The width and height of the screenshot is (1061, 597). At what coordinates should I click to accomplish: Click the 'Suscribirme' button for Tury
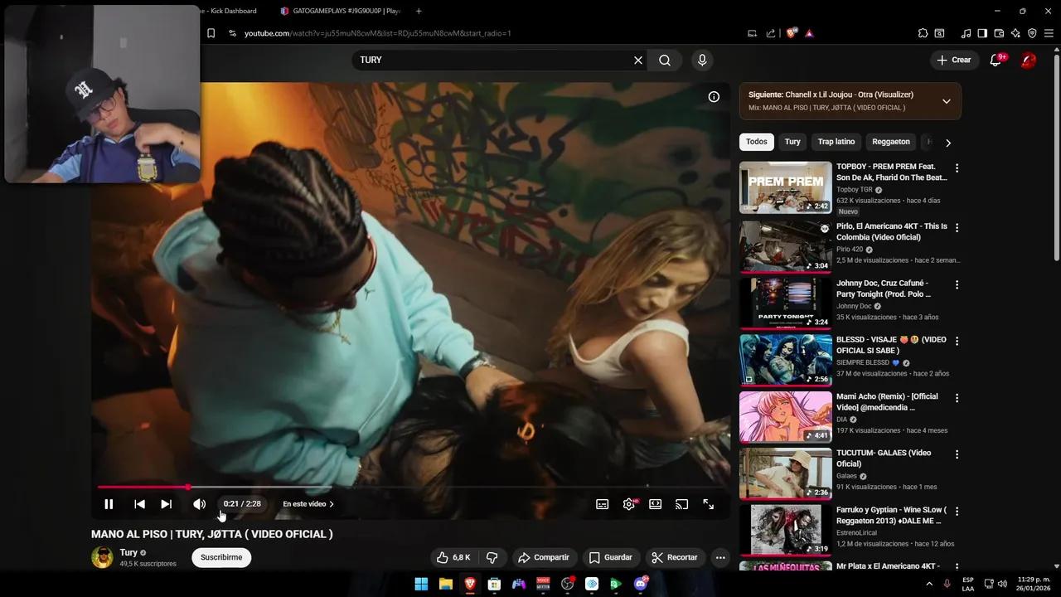(x=220, y=557)
